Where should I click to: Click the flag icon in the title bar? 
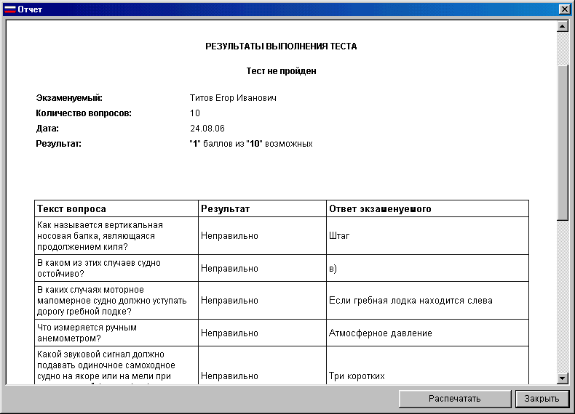9,9
